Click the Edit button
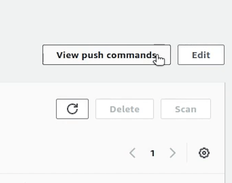Screen dimensions: 232x183 point(201,55)
